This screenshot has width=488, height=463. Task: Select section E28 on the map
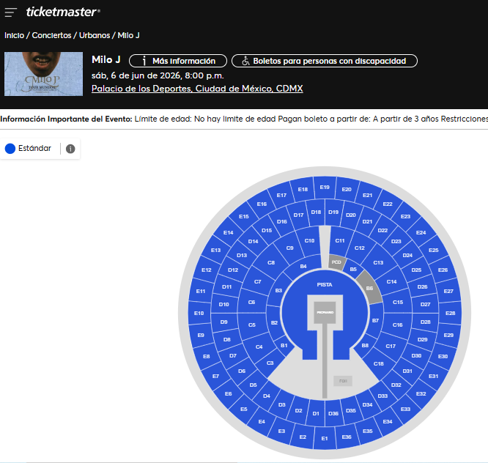point(451,313)
